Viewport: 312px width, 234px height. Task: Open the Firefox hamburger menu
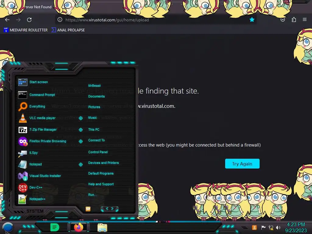[305, 19]
